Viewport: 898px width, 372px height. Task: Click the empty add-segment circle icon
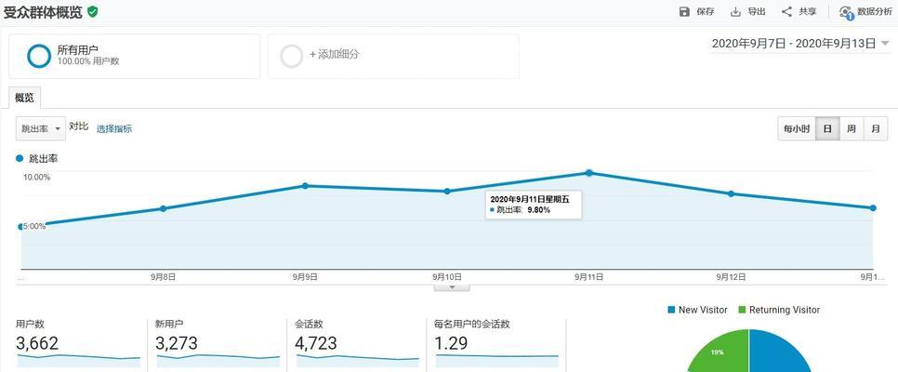[x=291, y=56]
